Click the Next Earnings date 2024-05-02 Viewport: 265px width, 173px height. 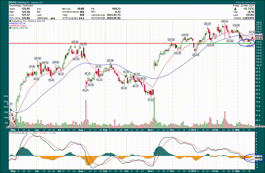[x=113, y=18]
